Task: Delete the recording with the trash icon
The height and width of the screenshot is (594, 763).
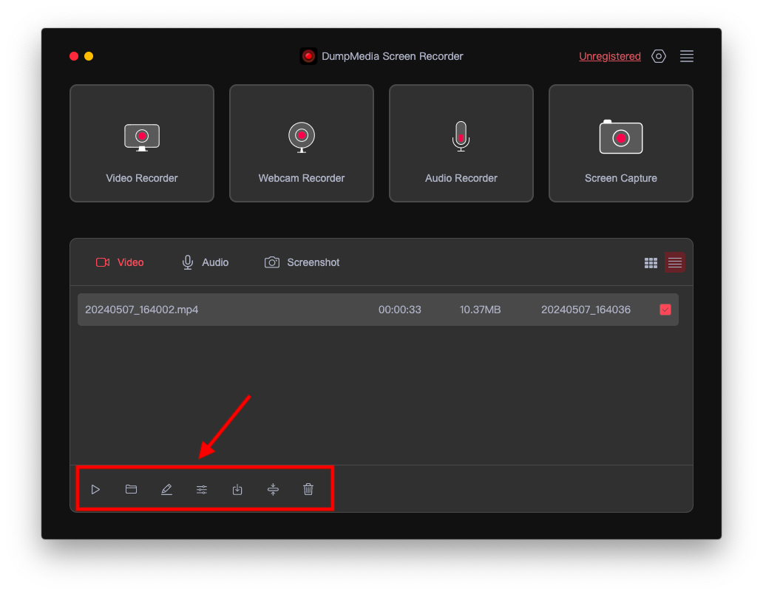Action: pos(308,489)
